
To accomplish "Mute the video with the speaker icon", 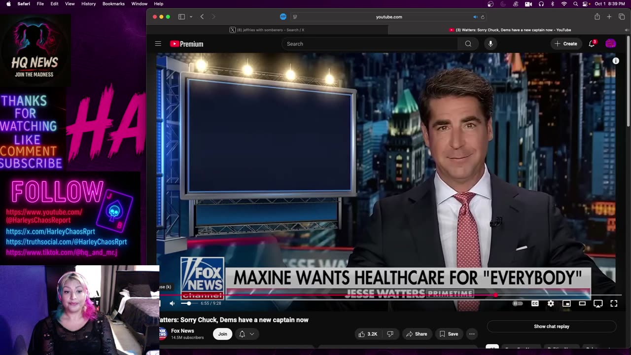I will click(x=172, y=303).
